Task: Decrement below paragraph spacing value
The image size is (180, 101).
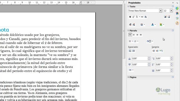Action: (149, 65)
